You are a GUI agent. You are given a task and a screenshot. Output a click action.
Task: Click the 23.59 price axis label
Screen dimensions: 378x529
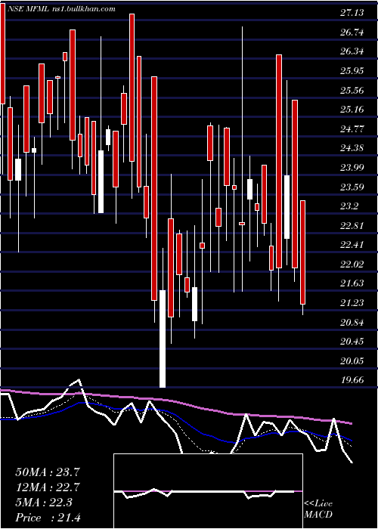coord(352,187)
